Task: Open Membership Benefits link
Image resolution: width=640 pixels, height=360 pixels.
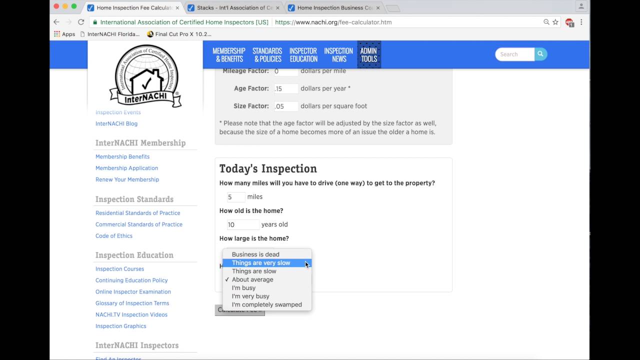Action: coord(122,156)
